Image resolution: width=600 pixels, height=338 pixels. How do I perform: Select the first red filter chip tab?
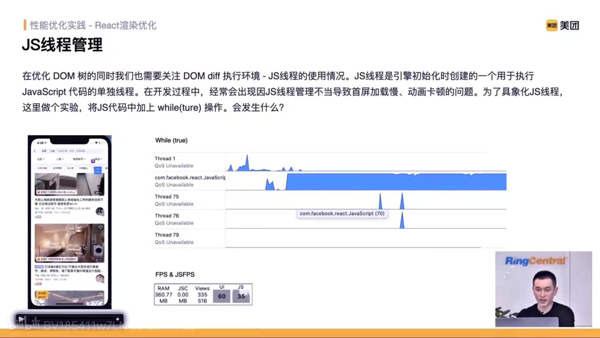[41, 168]
